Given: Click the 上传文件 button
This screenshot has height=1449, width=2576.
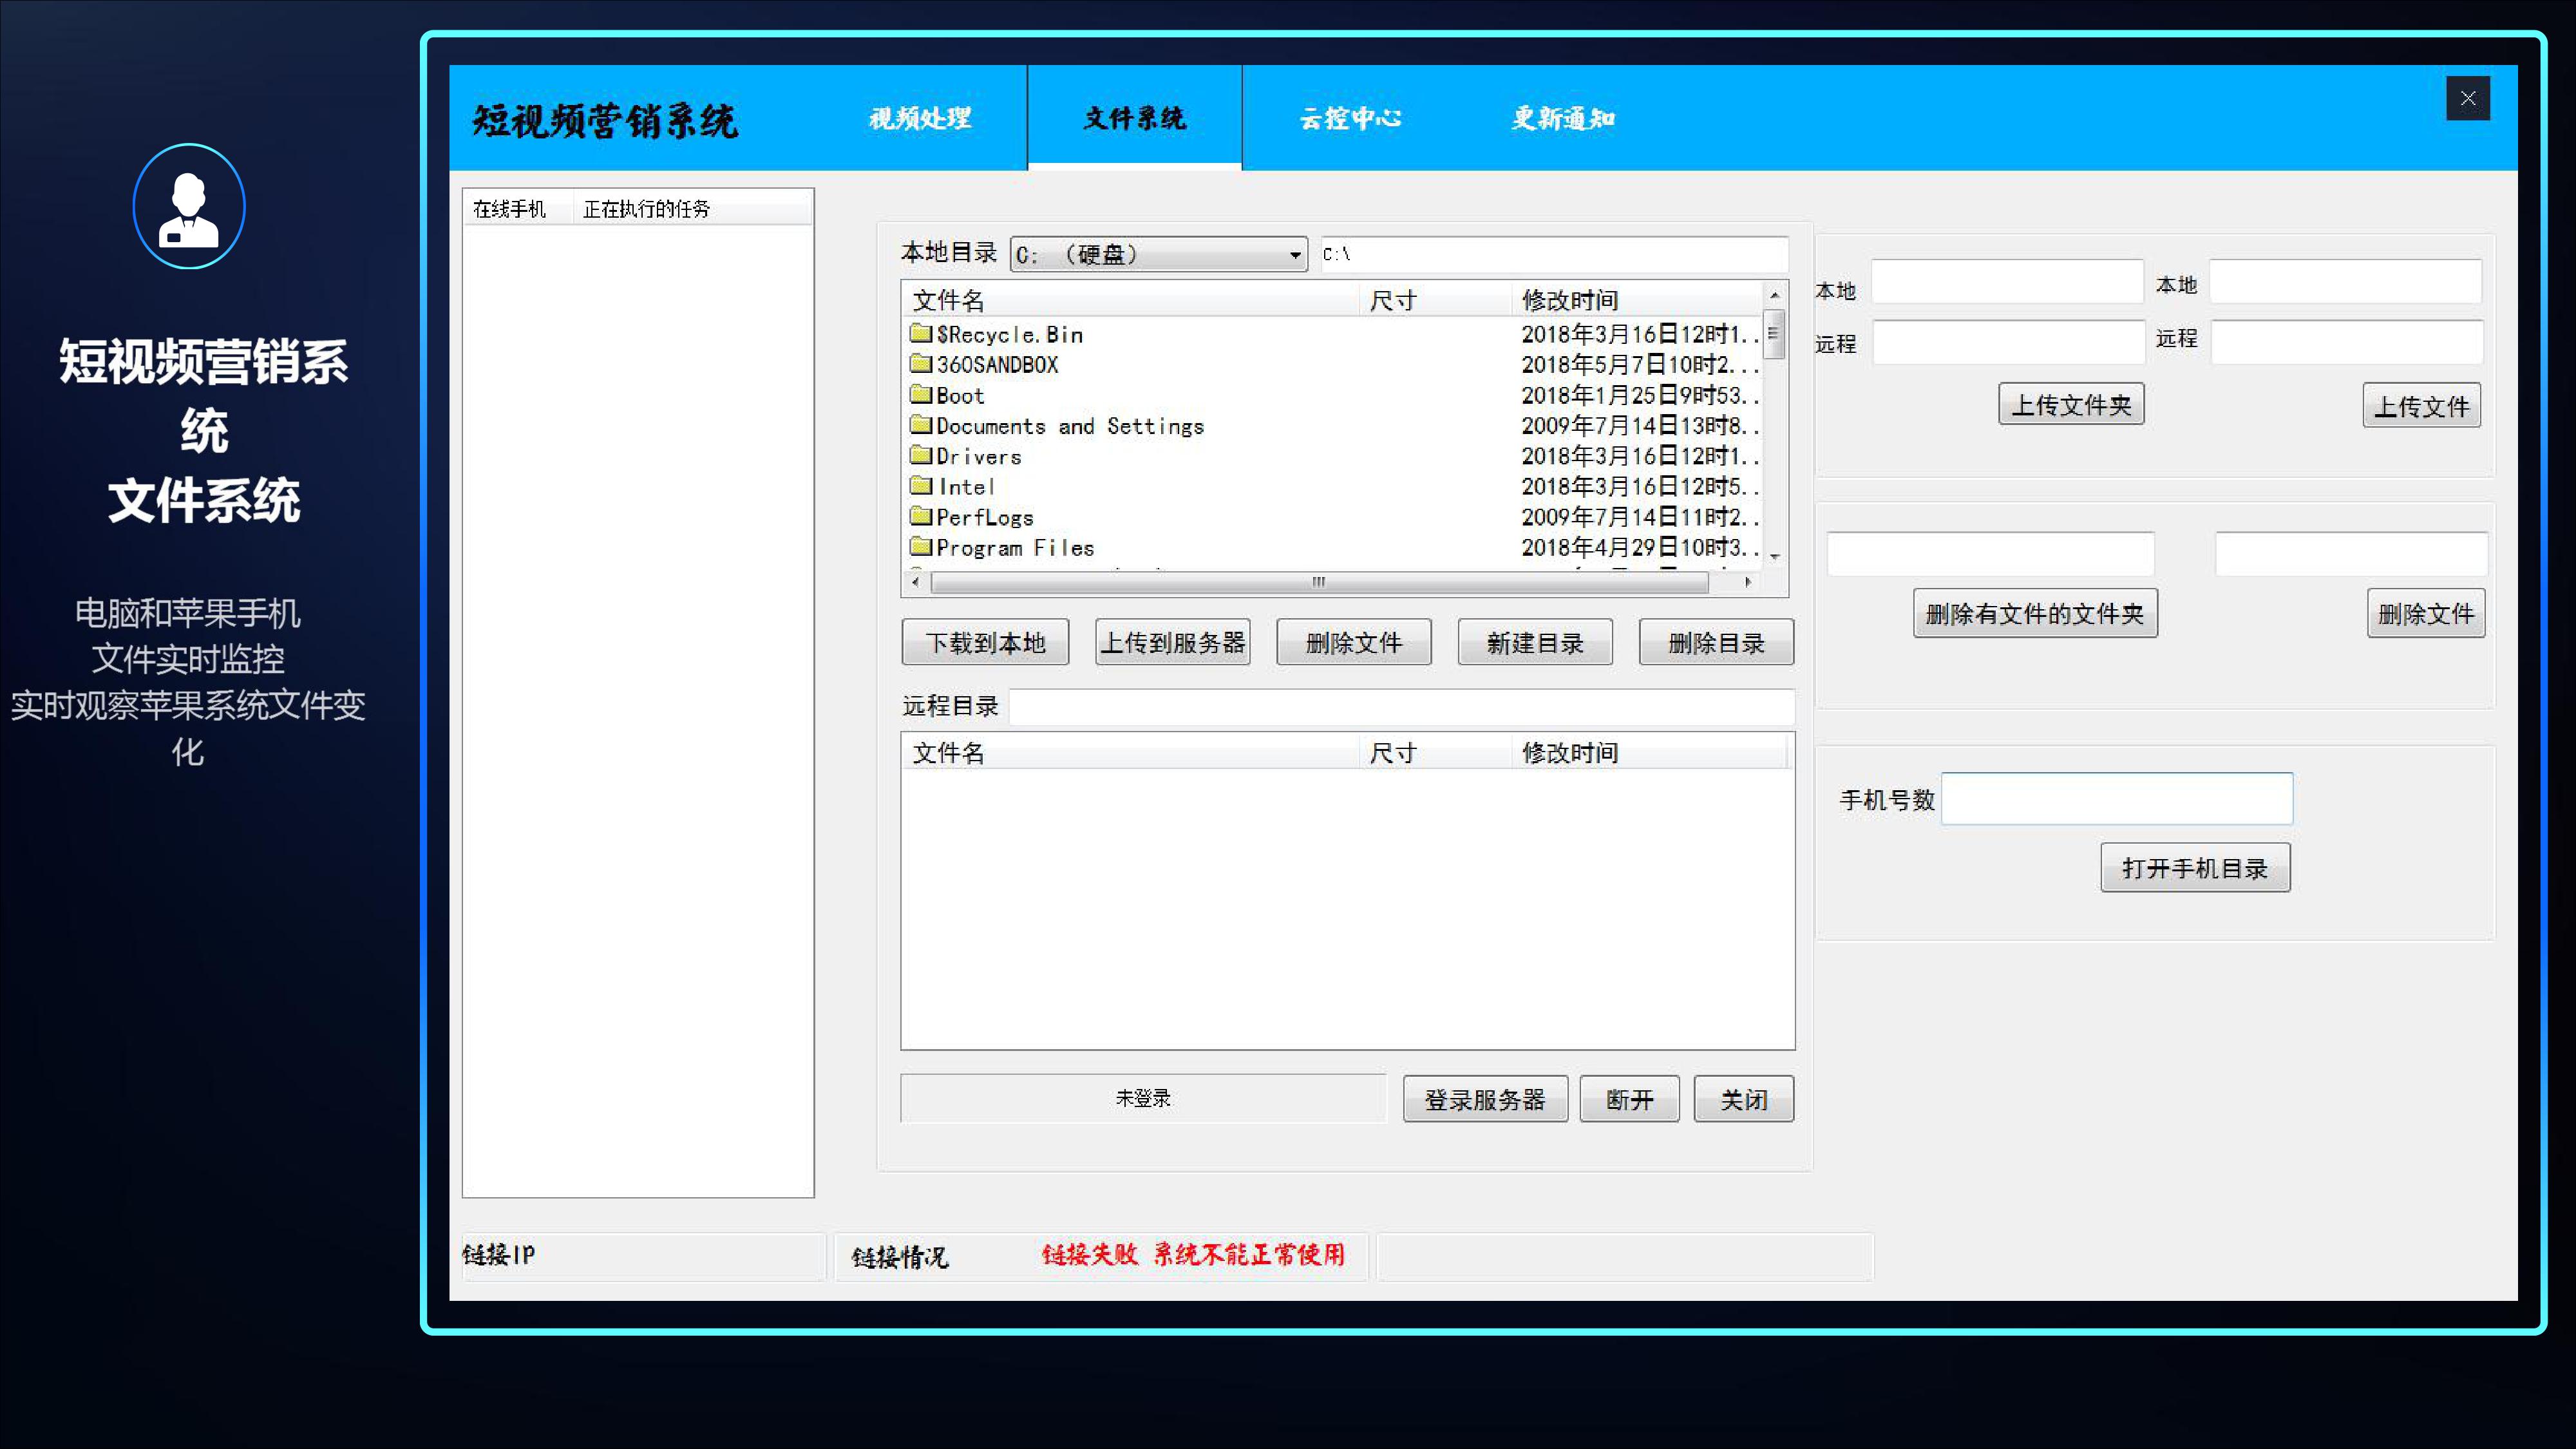Looking at the screenshot, I should 2422,405.
